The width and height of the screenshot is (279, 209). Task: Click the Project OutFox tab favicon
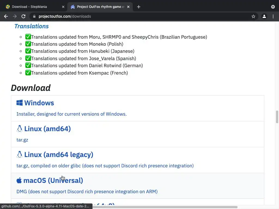73,7
